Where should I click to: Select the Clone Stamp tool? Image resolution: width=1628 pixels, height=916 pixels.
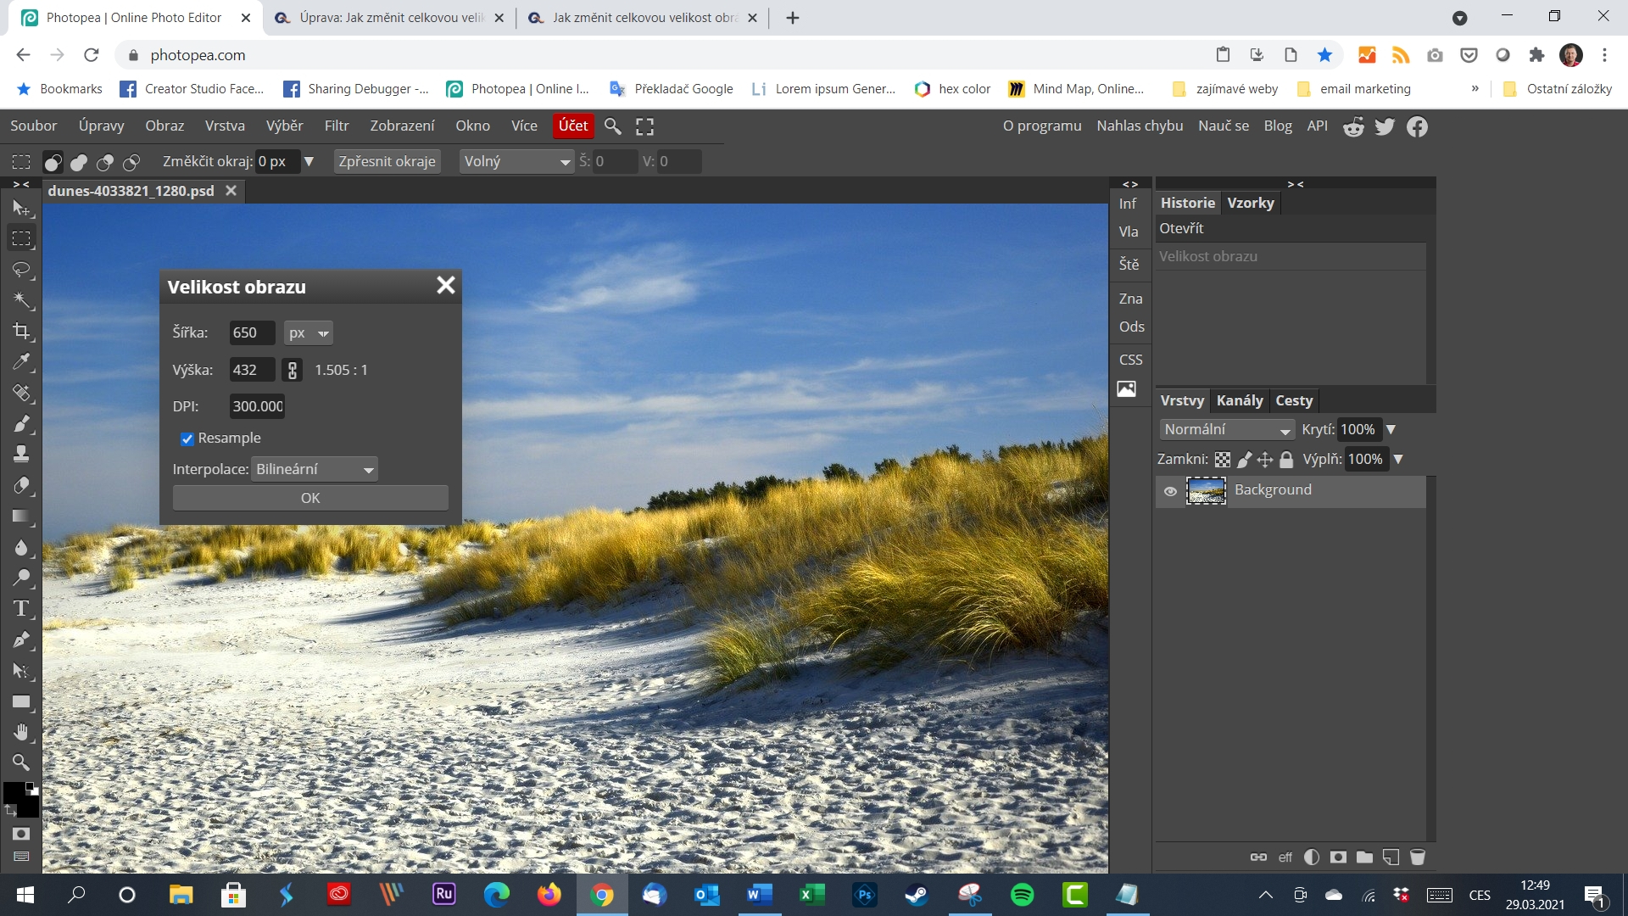point(21,454)
